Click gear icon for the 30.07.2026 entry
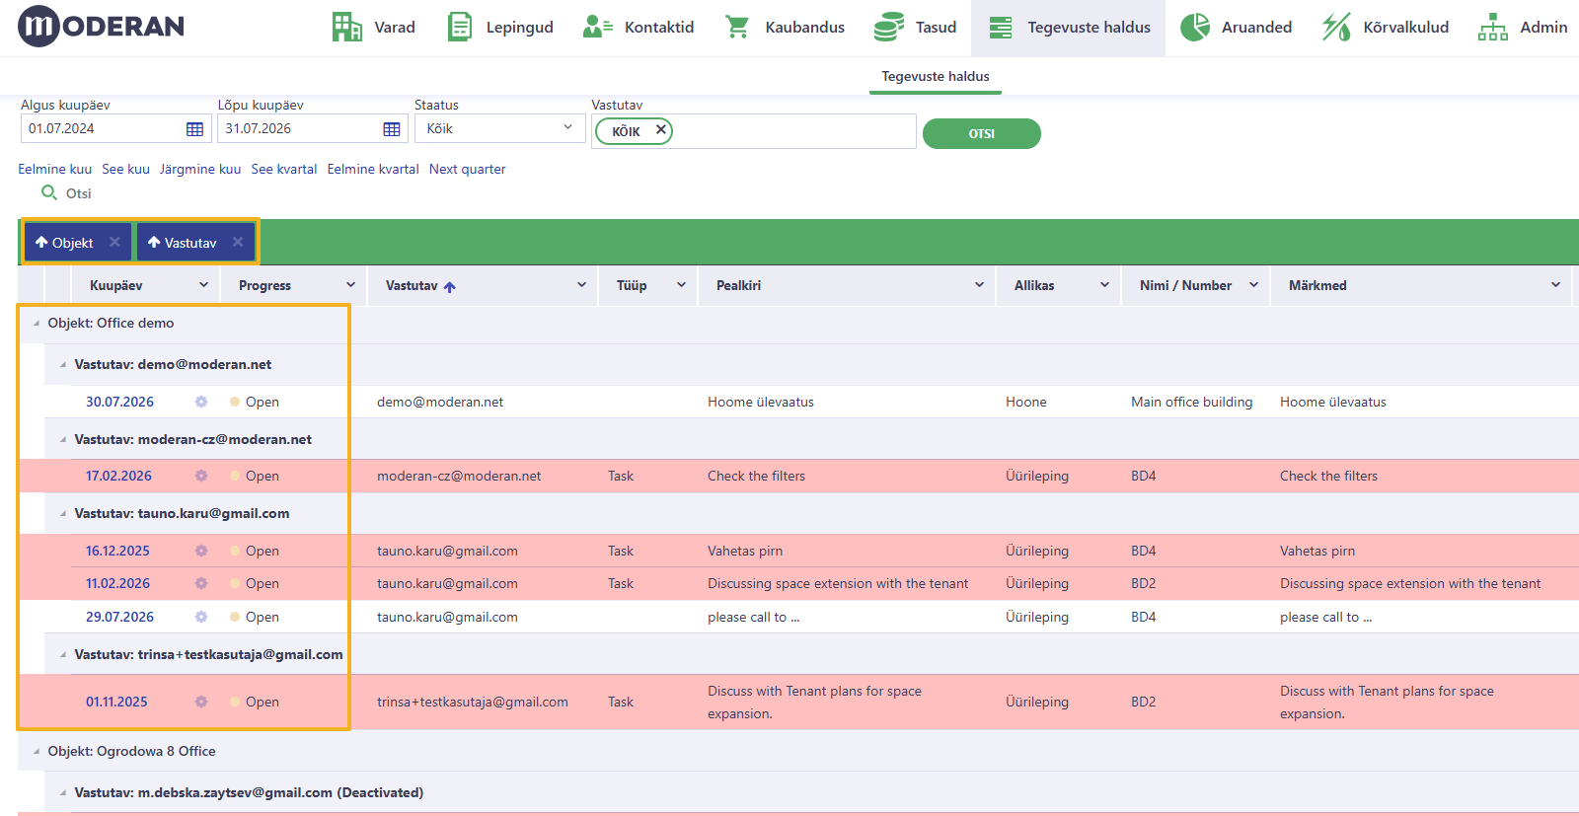This screenshot has width=1579, height=816. (201, 402)
